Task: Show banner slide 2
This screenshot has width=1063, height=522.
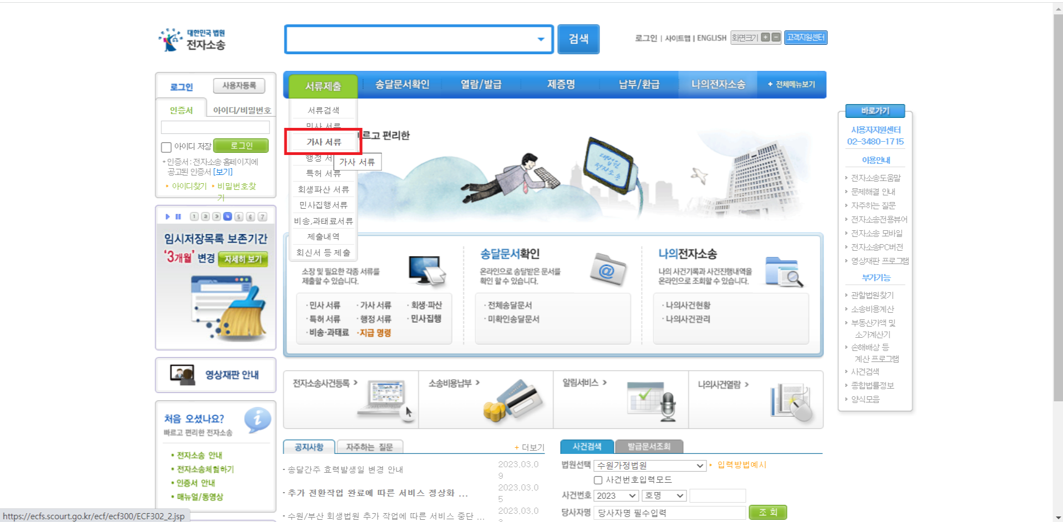Action: 205,217
